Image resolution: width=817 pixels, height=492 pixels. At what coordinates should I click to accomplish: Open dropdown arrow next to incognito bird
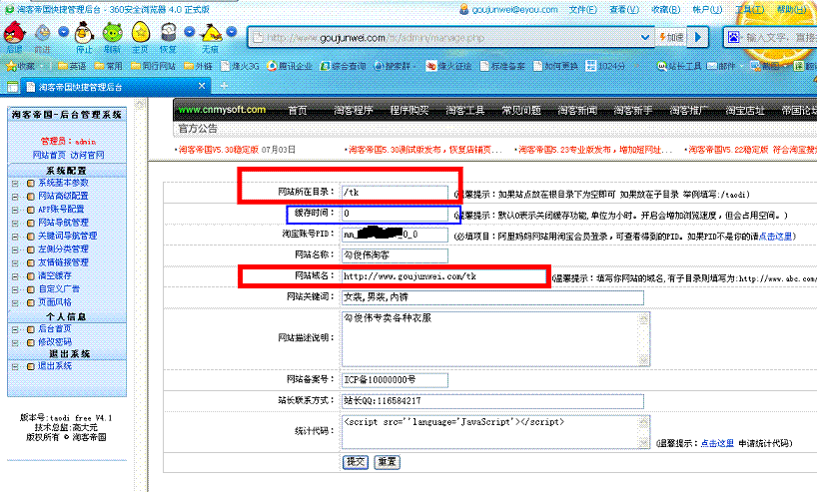pyautogui.click(x=232, y=32)
